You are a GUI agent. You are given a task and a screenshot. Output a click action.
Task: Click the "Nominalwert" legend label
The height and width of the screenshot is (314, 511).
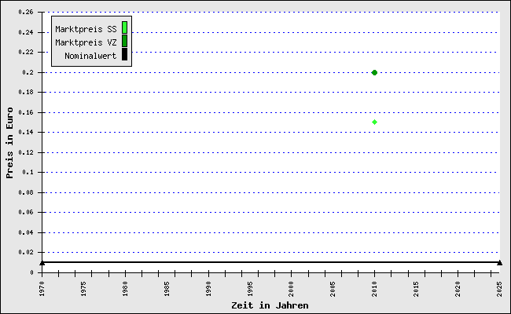click(x=90, y=56)
